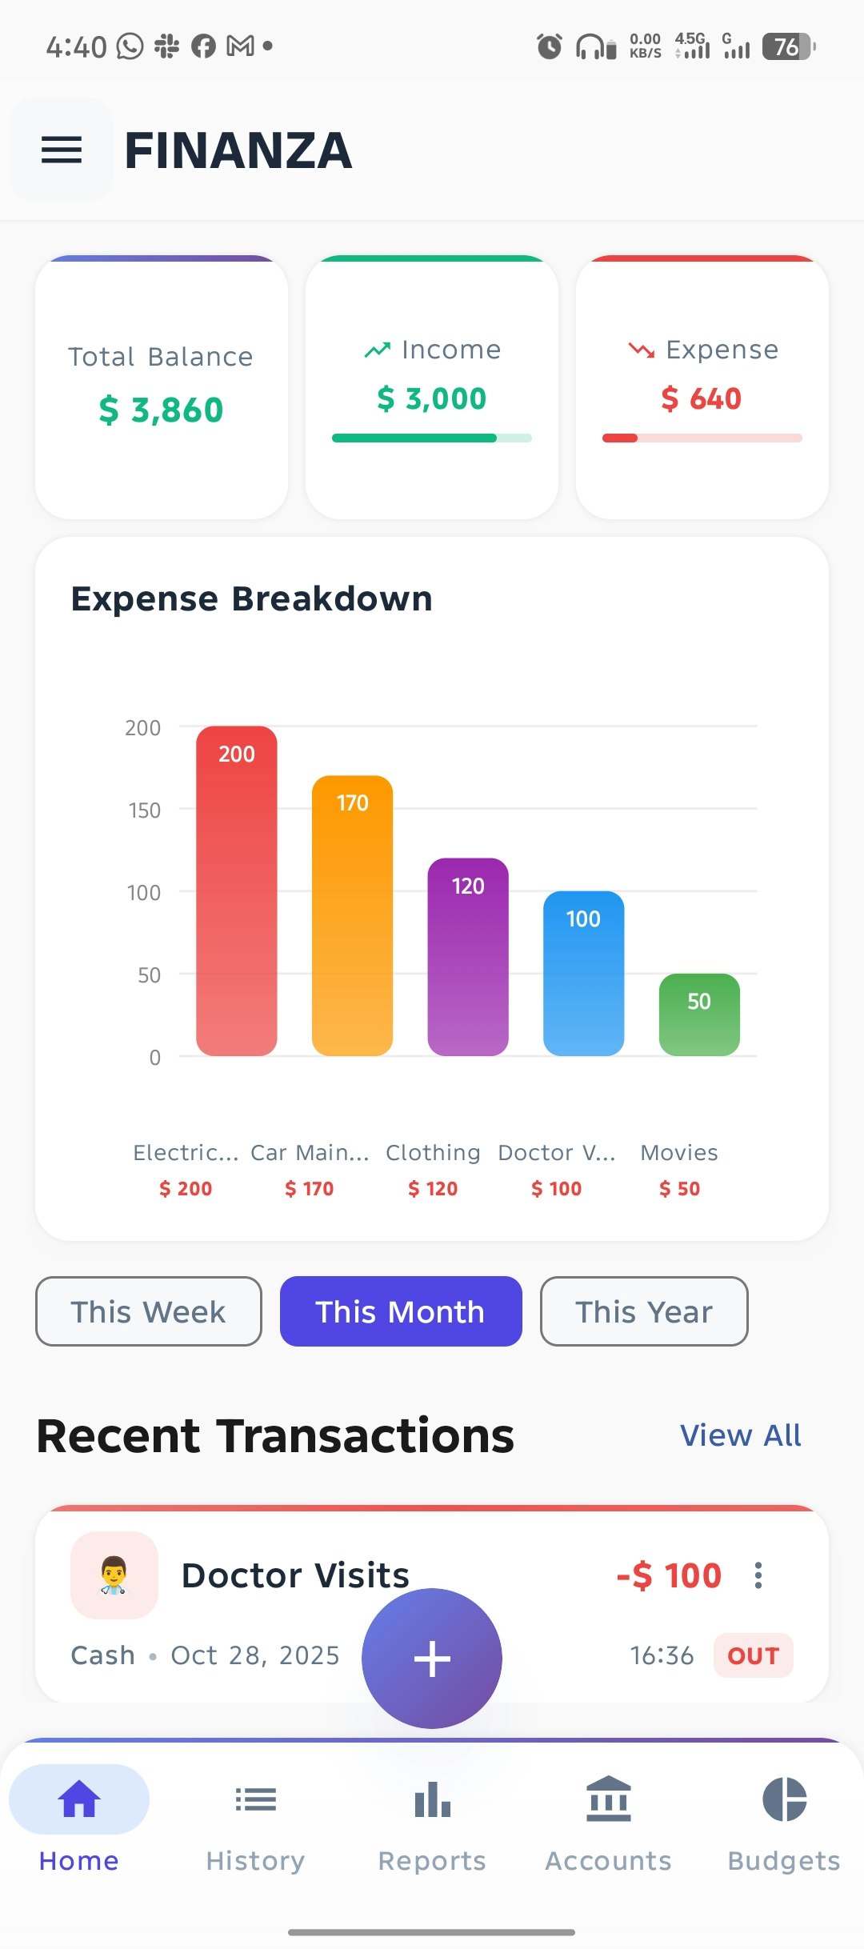
Task: Open the Reports bar chart icon
Action: coord(430,1800)
